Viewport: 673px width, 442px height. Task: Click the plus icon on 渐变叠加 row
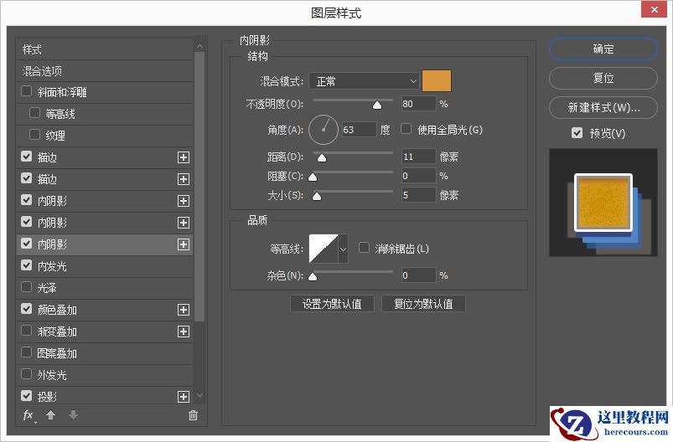coord(184,331)
